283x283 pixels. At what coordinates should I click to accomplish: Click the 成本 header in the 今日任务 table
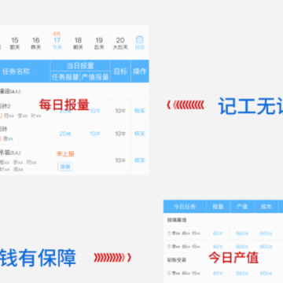(266, 207)
